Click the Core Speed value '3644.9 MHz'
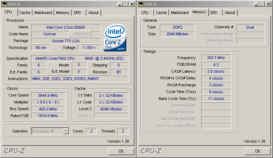Viewport: 273px width, 158px height. [48, 95]
